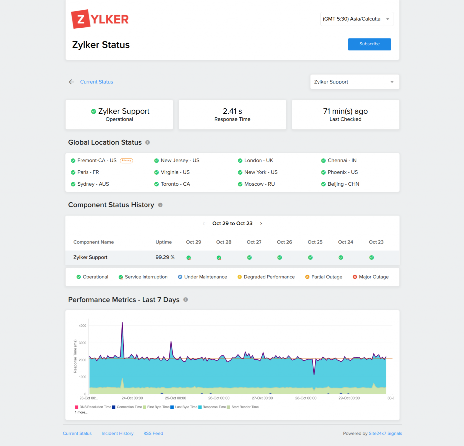Click the 99.29 % uptime value
The width and height of the screenshot is (464, 446).
[x=165, y=257]
